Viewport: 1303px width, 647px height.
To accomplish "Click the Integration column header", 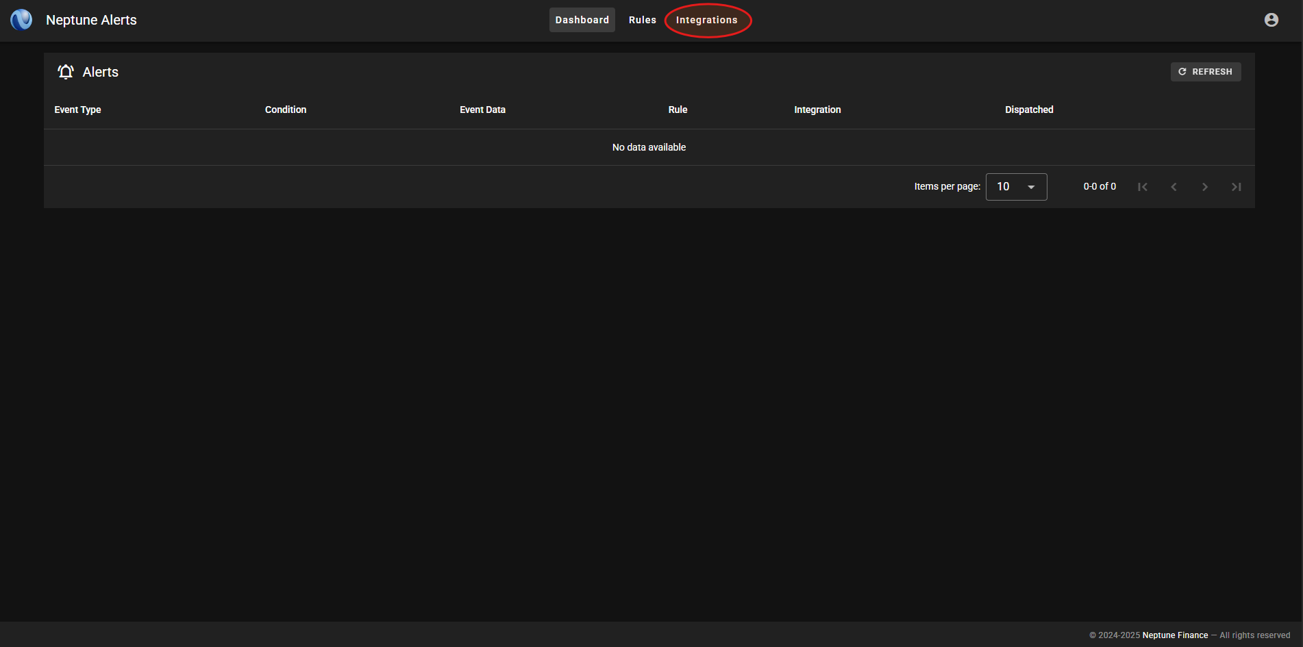I will pyautogui.click(x=817, y=110).
